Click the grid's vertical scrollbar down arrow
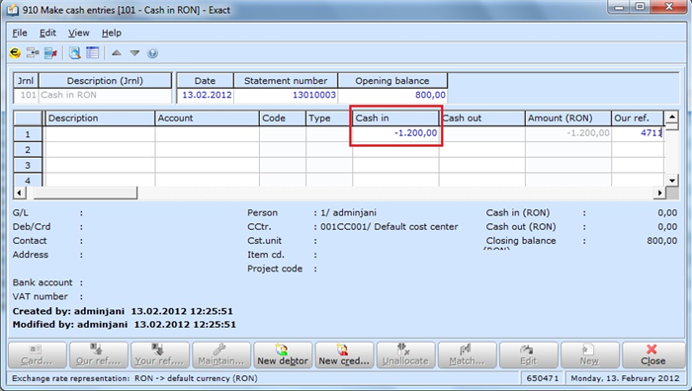The image size is (692, 391). tap(671, 181)
